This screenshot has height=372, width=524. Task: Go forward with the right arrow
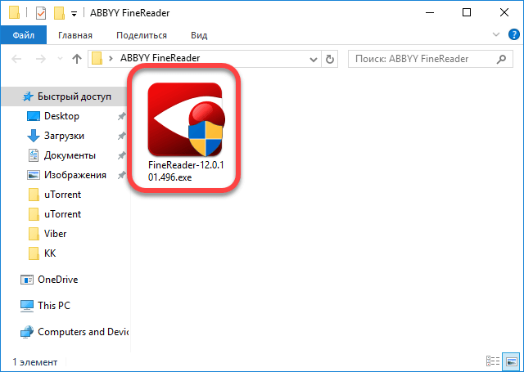coord(40,59)
